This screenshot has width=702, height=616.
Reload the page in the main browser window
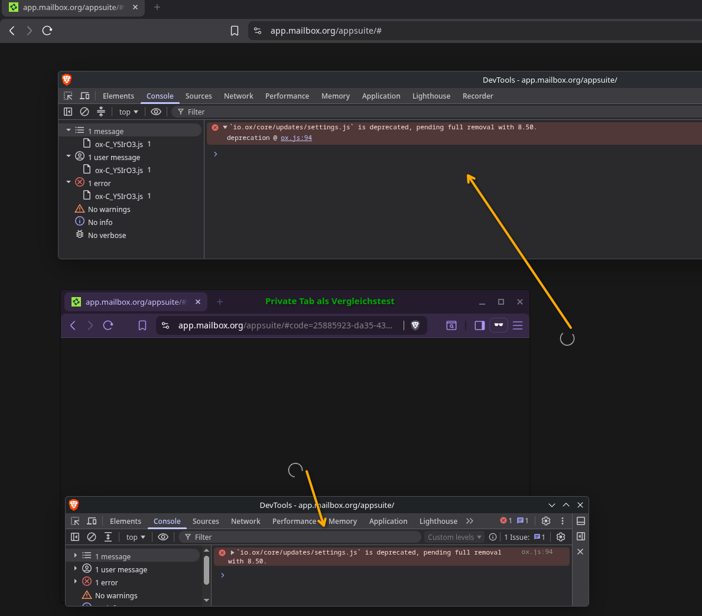[x=47, y=31]
